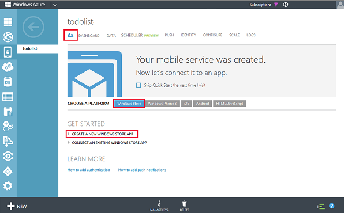
Task: Choose the Android platform button
Action: pos(203,104)
